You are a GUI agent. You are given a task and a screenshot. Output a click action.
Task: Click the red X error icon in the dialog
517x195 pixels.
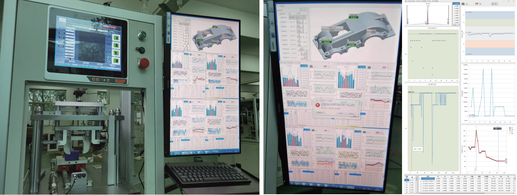[x=318, y=106]
